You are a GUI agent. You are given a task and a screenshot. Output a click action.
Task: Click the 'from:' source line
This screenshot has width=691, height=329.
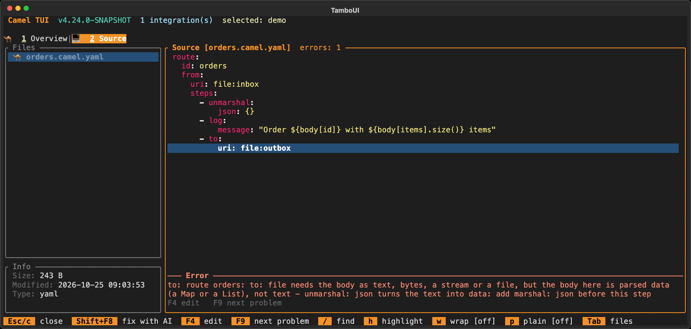coord(192,75)
